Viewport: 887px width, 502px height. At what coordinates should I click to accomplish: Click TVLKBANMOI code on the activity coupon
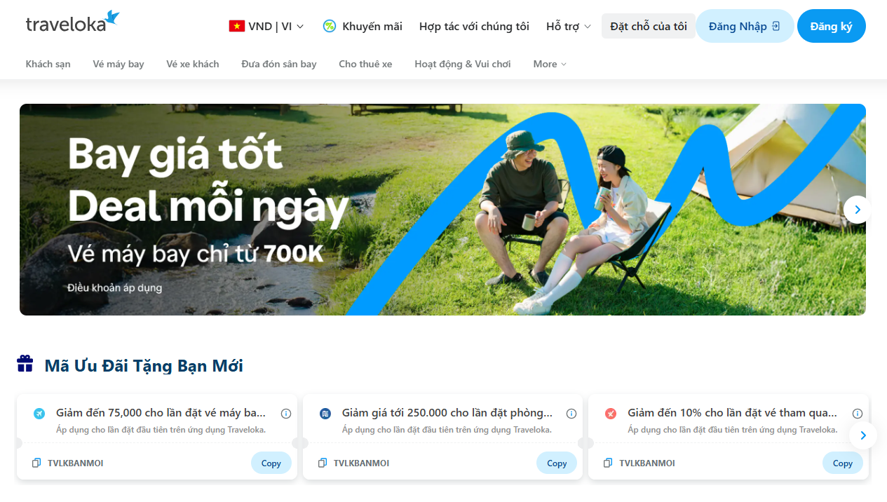click(x=647, y=463)
